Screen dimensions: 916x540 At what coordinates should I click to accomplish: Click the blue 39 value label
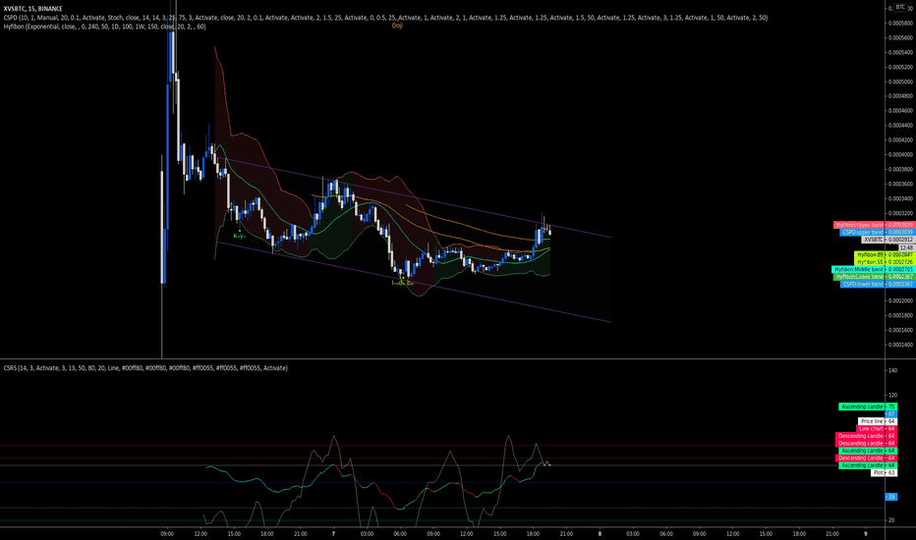[891, 497]
